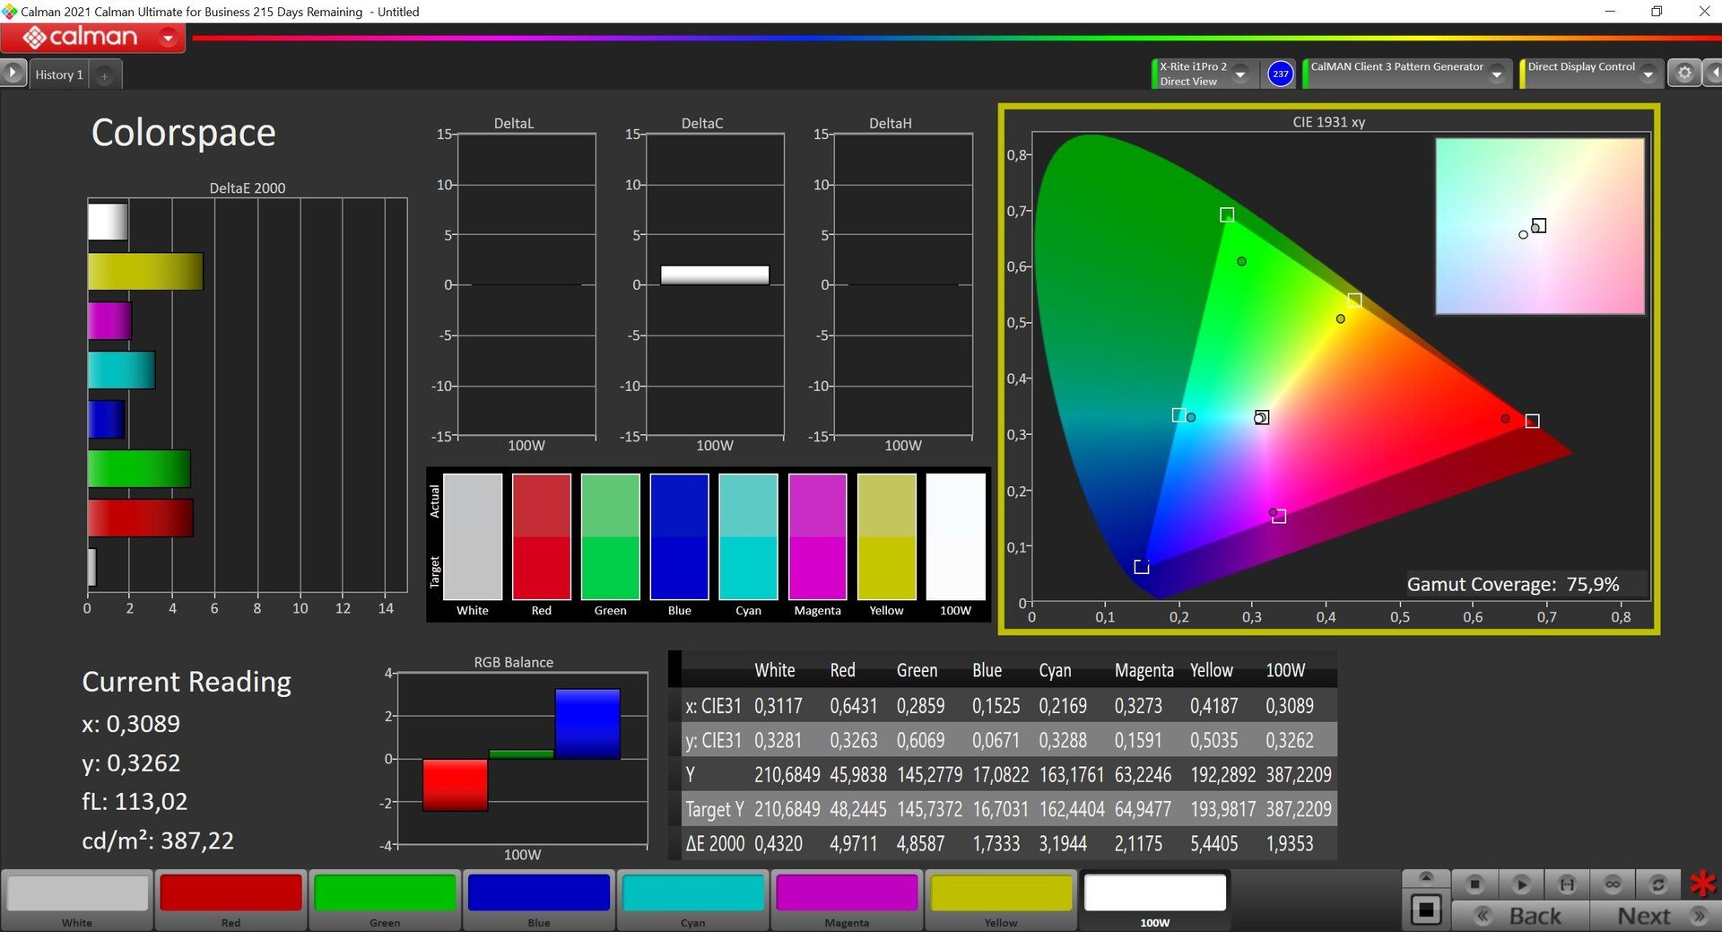Add a new history tab with plus
The width and height of the screenshot is (1722, 932).
(x=104, y=75)
